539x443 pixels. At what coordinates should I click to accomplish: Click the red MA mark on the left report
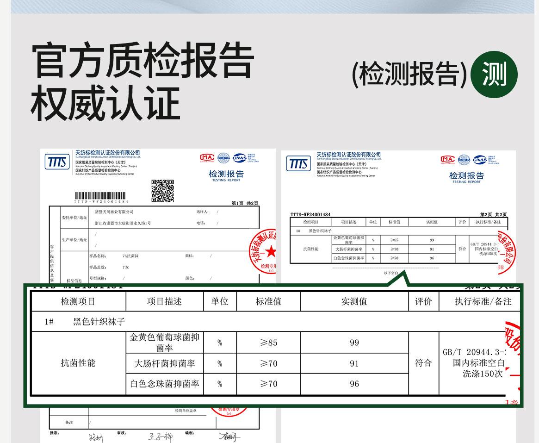pyautogui.click(x=207, y=158)
